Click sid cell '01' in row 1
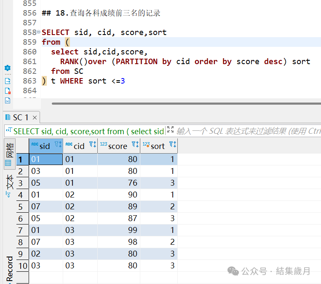Image resolution: width=321 pixels, height=284 pixels. [46, 160]
